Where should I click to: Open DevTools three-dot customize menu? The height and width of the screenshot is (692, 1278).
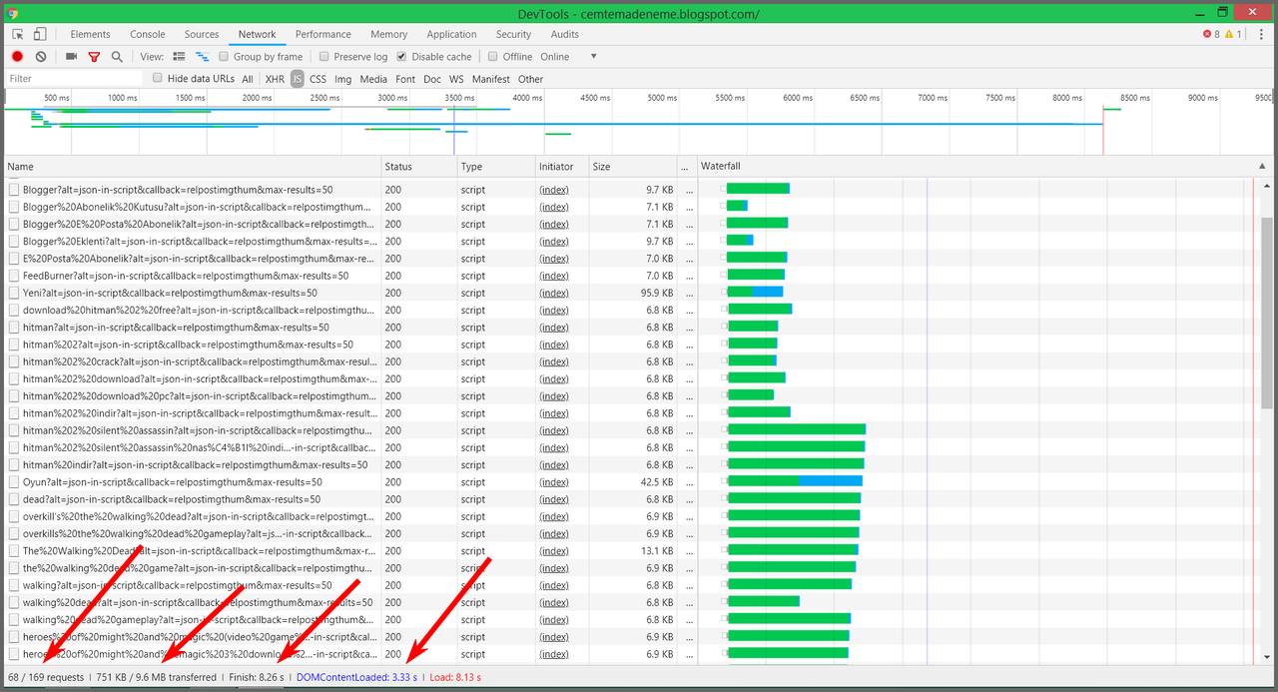coord(1263,34)
